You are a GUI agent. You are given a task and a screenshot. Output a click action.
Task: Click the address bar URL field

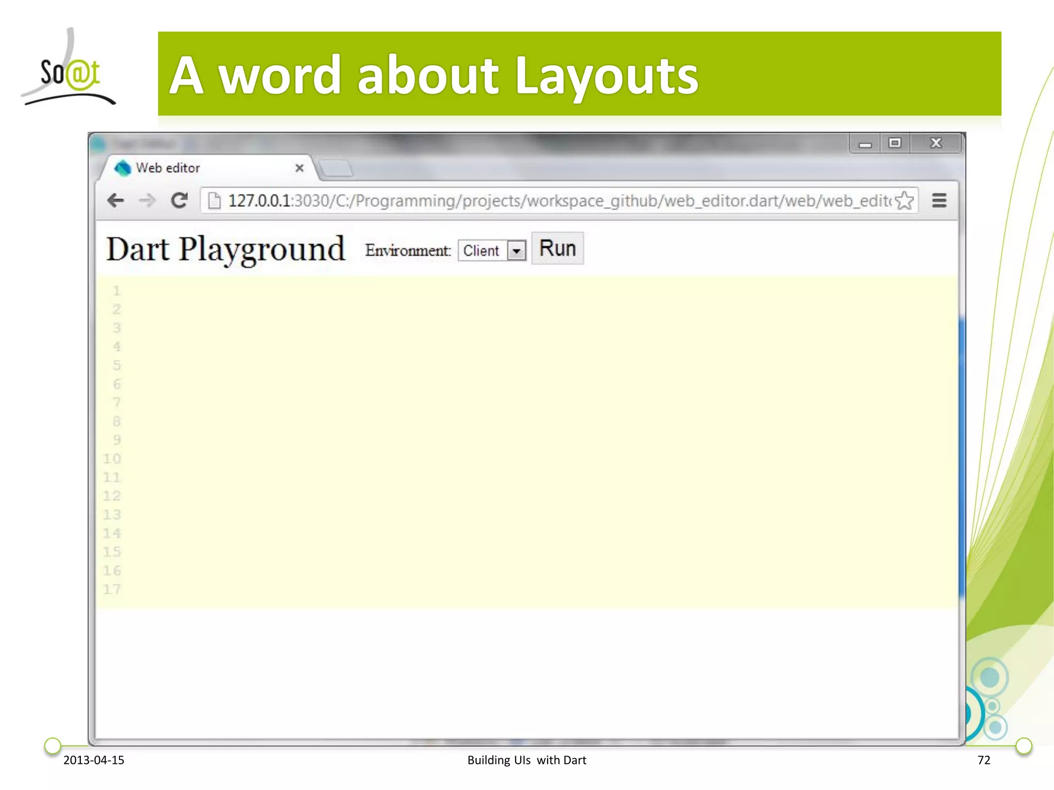[x=556, y=201]
